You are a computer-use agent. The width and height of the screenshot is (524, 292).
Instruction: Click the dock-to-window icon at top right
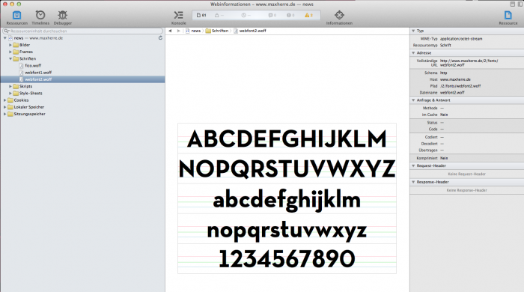[x=512, y=4]
